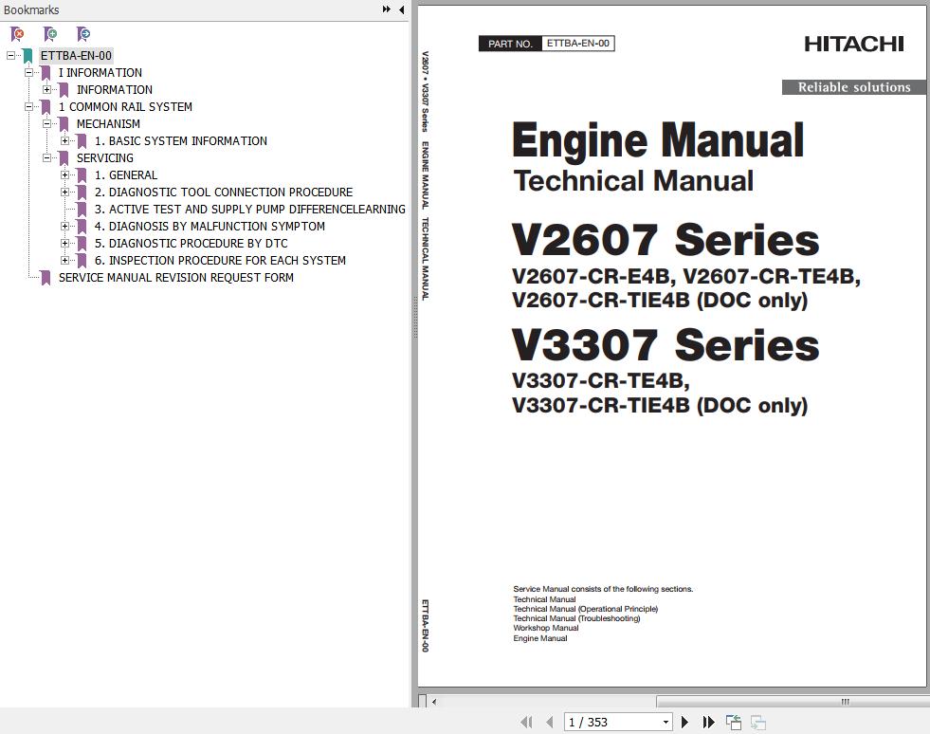Image resolution: width=930 pixels, height=734 pixels.
Task: Open the 1. GENERAL bookmark
Action: [126, 175]
